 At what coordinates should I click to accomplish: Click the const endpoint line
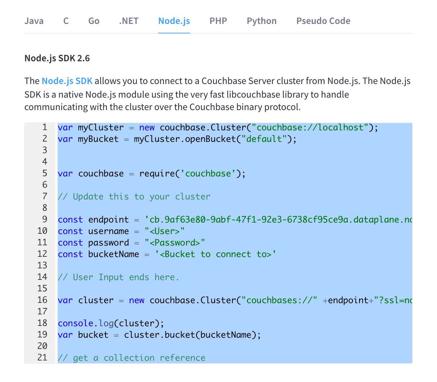pos(235,219)
